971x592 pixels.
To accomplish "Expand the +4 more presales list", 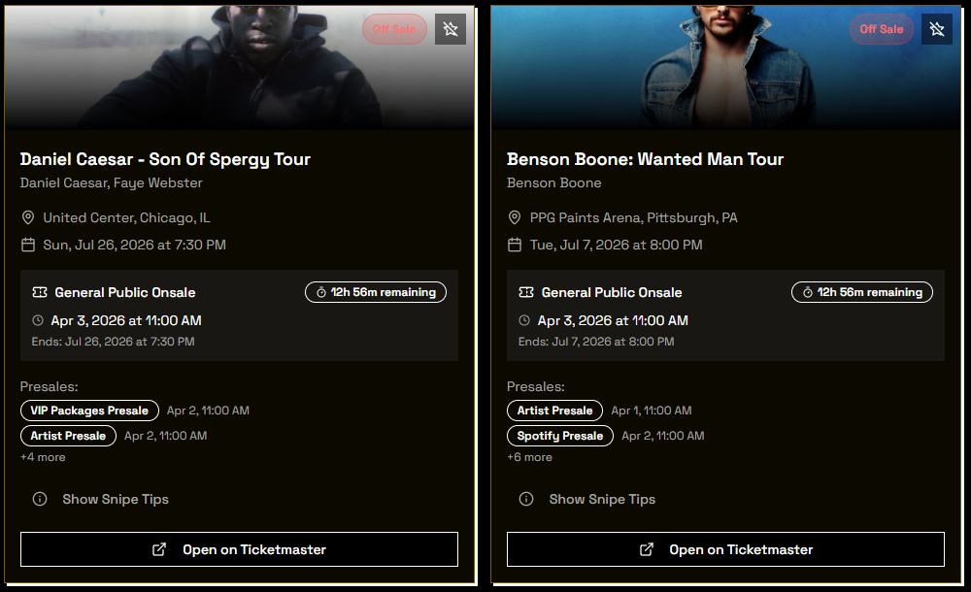I will point(43,457).
